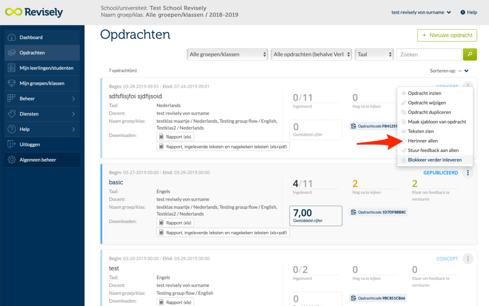The image size is (489, 306).
Task: Click Opdrachtcode FB41259 badge
Action: (373, 126)
